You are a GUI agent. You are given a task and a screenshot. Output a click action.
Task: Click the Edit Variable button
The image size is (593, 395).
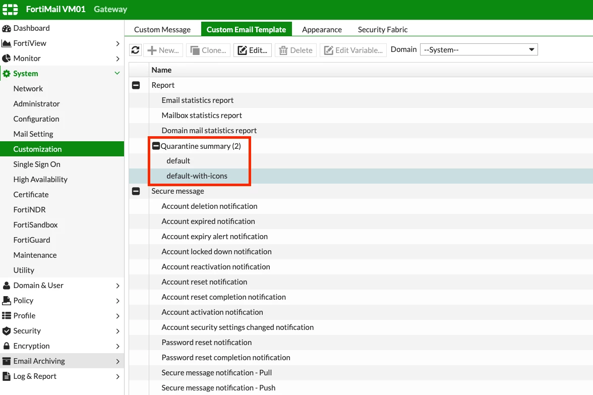(353, 50)
